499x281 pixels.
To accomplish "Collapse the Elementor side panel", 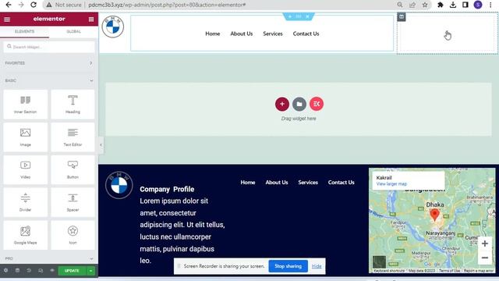I will pos(101,145).
